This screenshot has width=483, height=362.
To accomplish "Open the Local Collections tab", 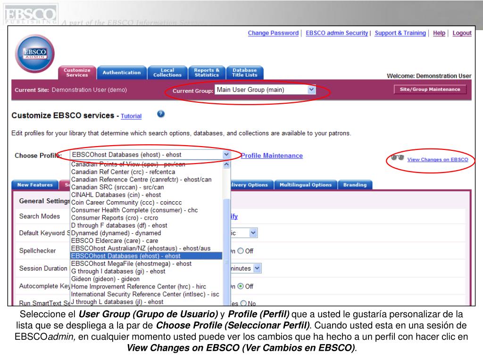I will click(167, 73).
